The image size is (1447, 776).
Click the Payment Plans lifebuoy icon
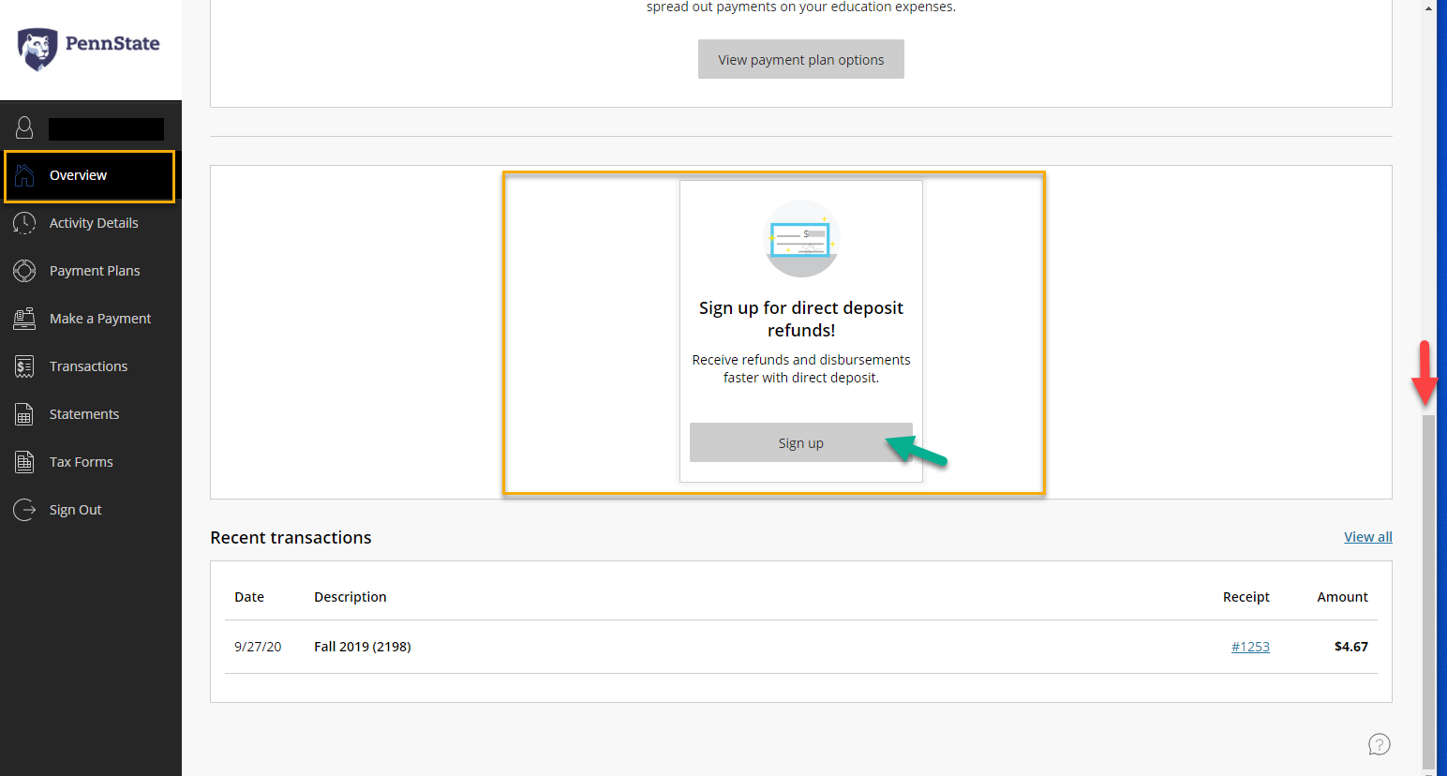tap(24, 271)
